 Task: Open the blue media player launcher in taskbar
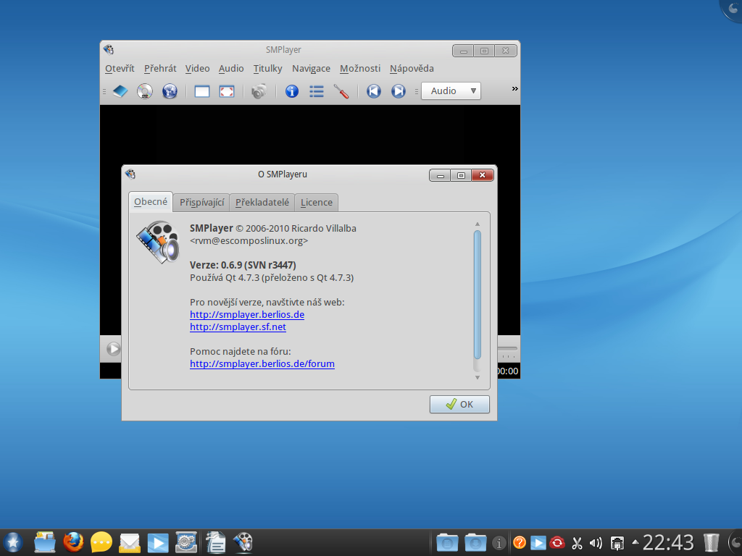157,542
